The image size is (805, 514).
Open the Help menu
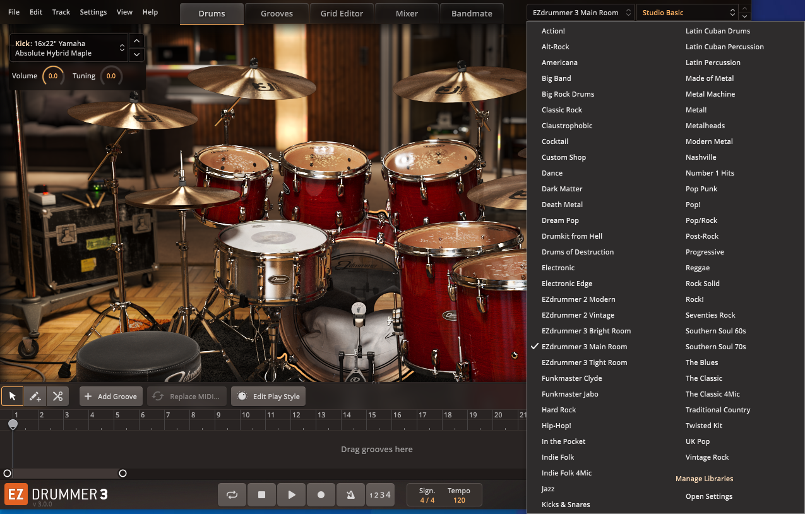pyautogui.click(x=150, y=12)
